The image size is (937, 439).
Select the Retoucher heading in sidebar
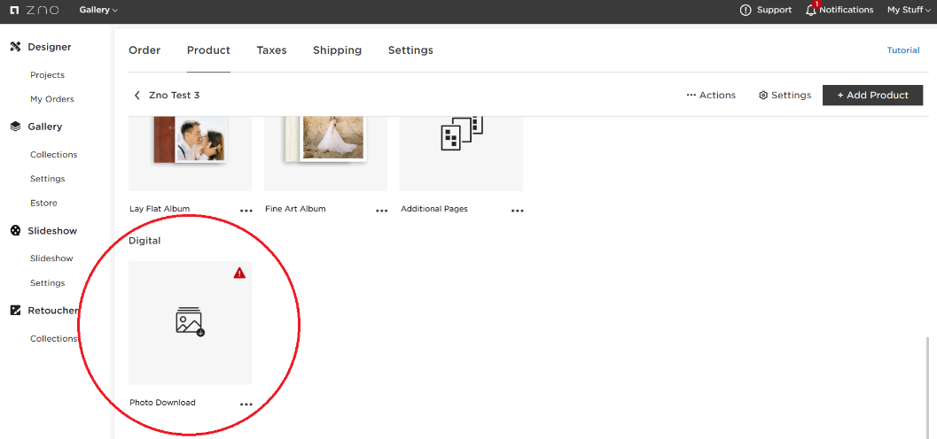[x=53, y=311]
